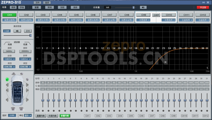
Task: Click the 重置均衡 reset EQ button
Action: 41,116
